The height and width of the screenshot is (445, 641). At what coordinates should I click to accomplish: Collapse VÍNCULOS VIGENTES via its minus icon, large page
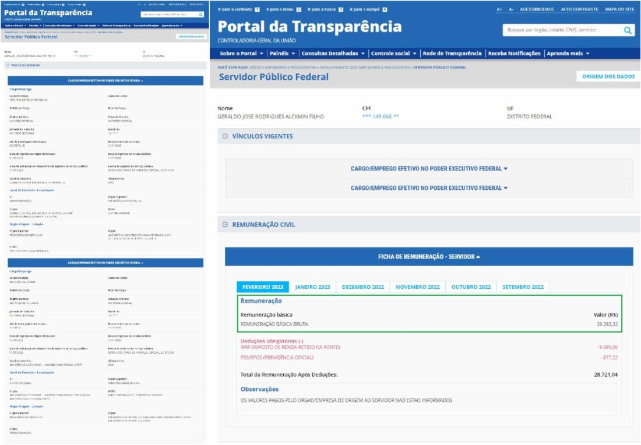coord(225,136)
